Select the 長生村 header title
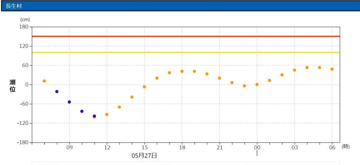Viewport: 360px width, 165px height. point(14,6)
